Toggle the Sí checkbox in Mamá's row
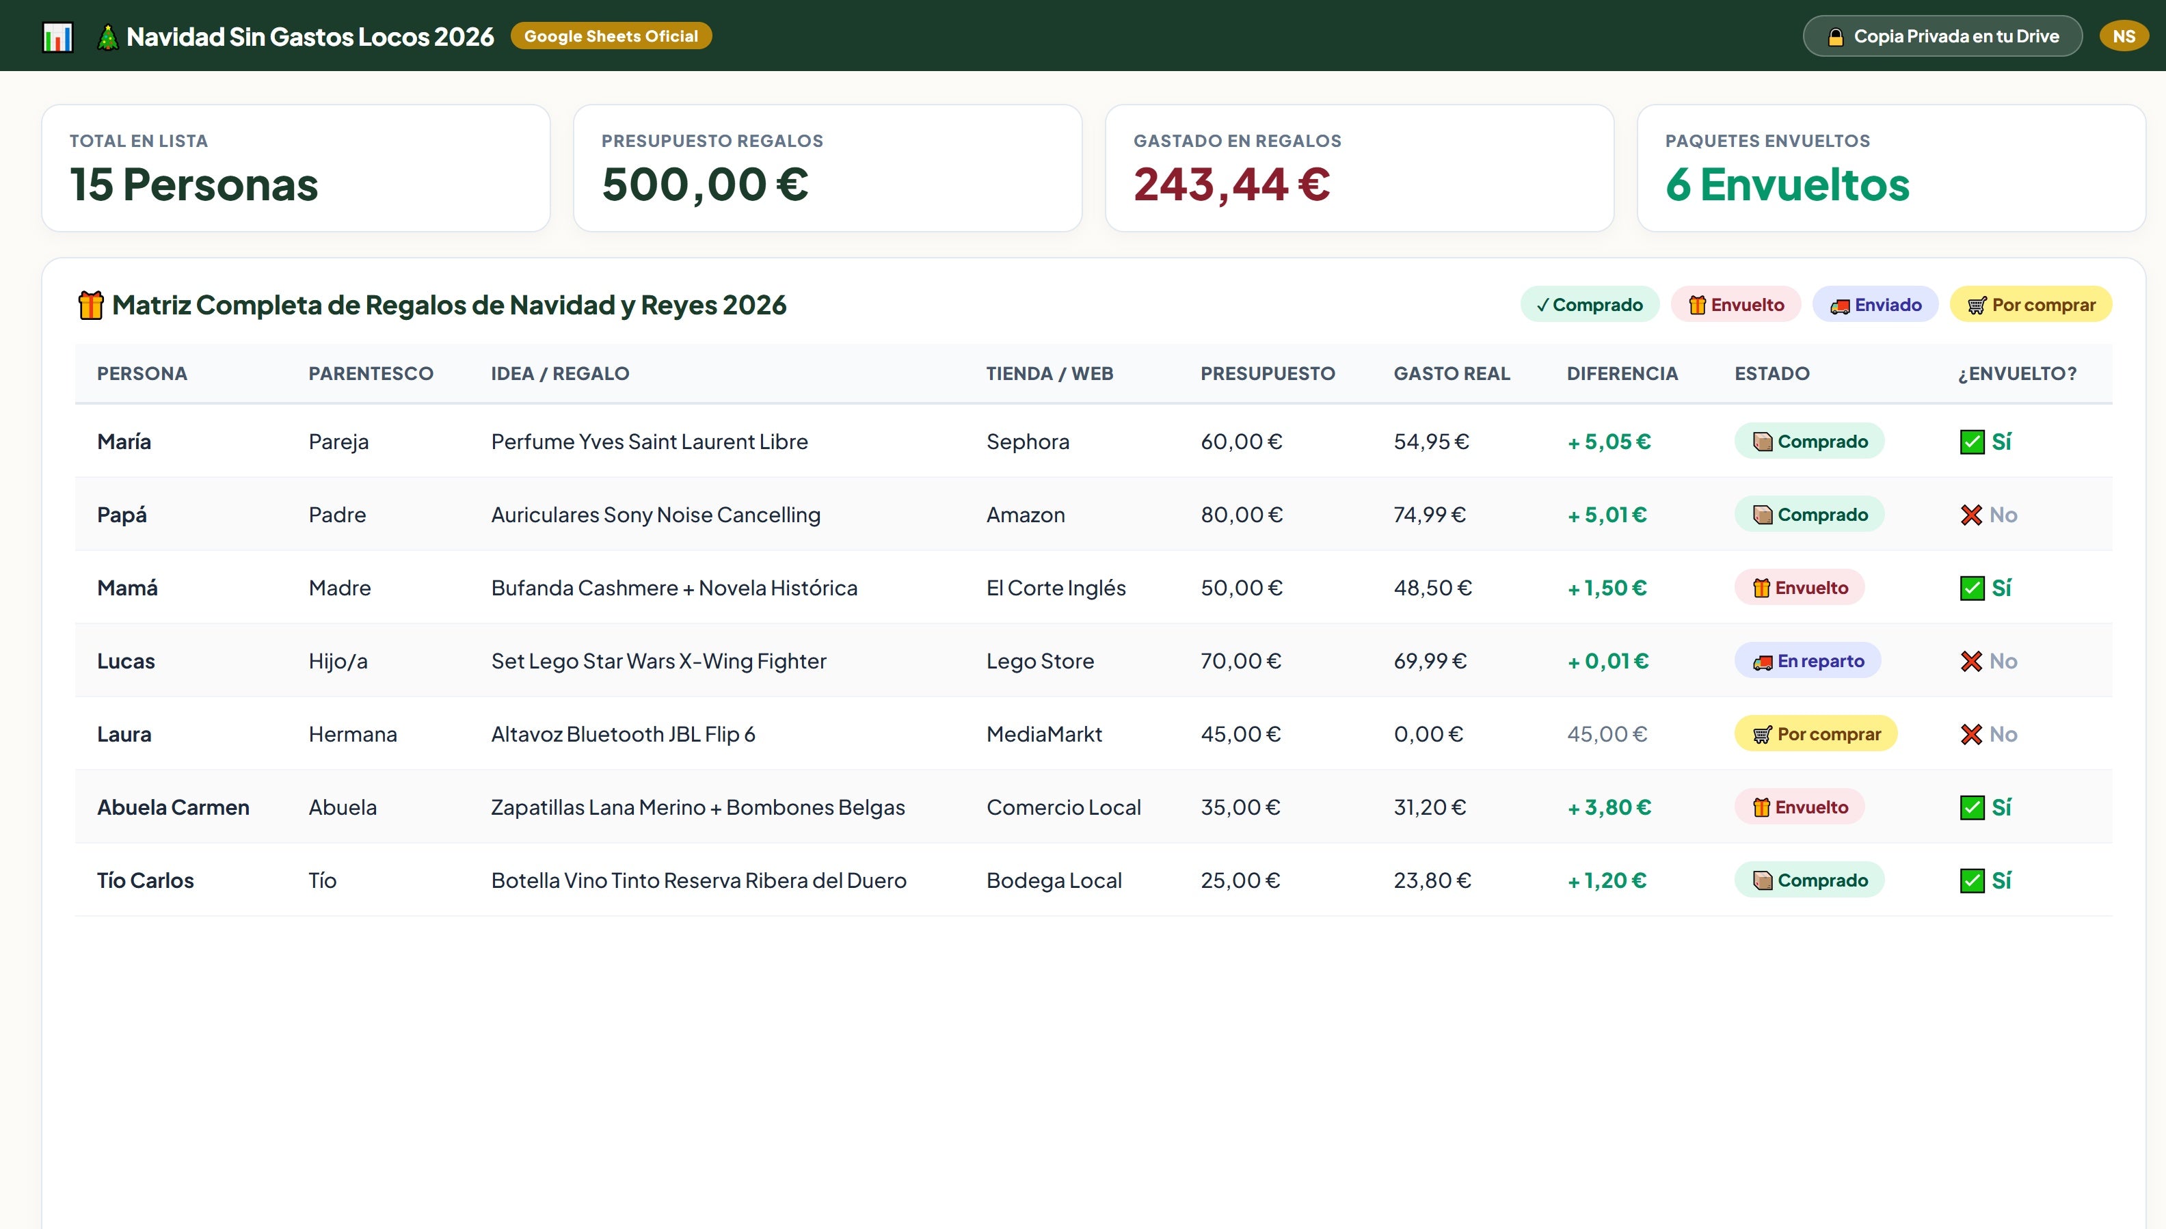This screenshot has height=1229, width=2166. [1971, 587]
